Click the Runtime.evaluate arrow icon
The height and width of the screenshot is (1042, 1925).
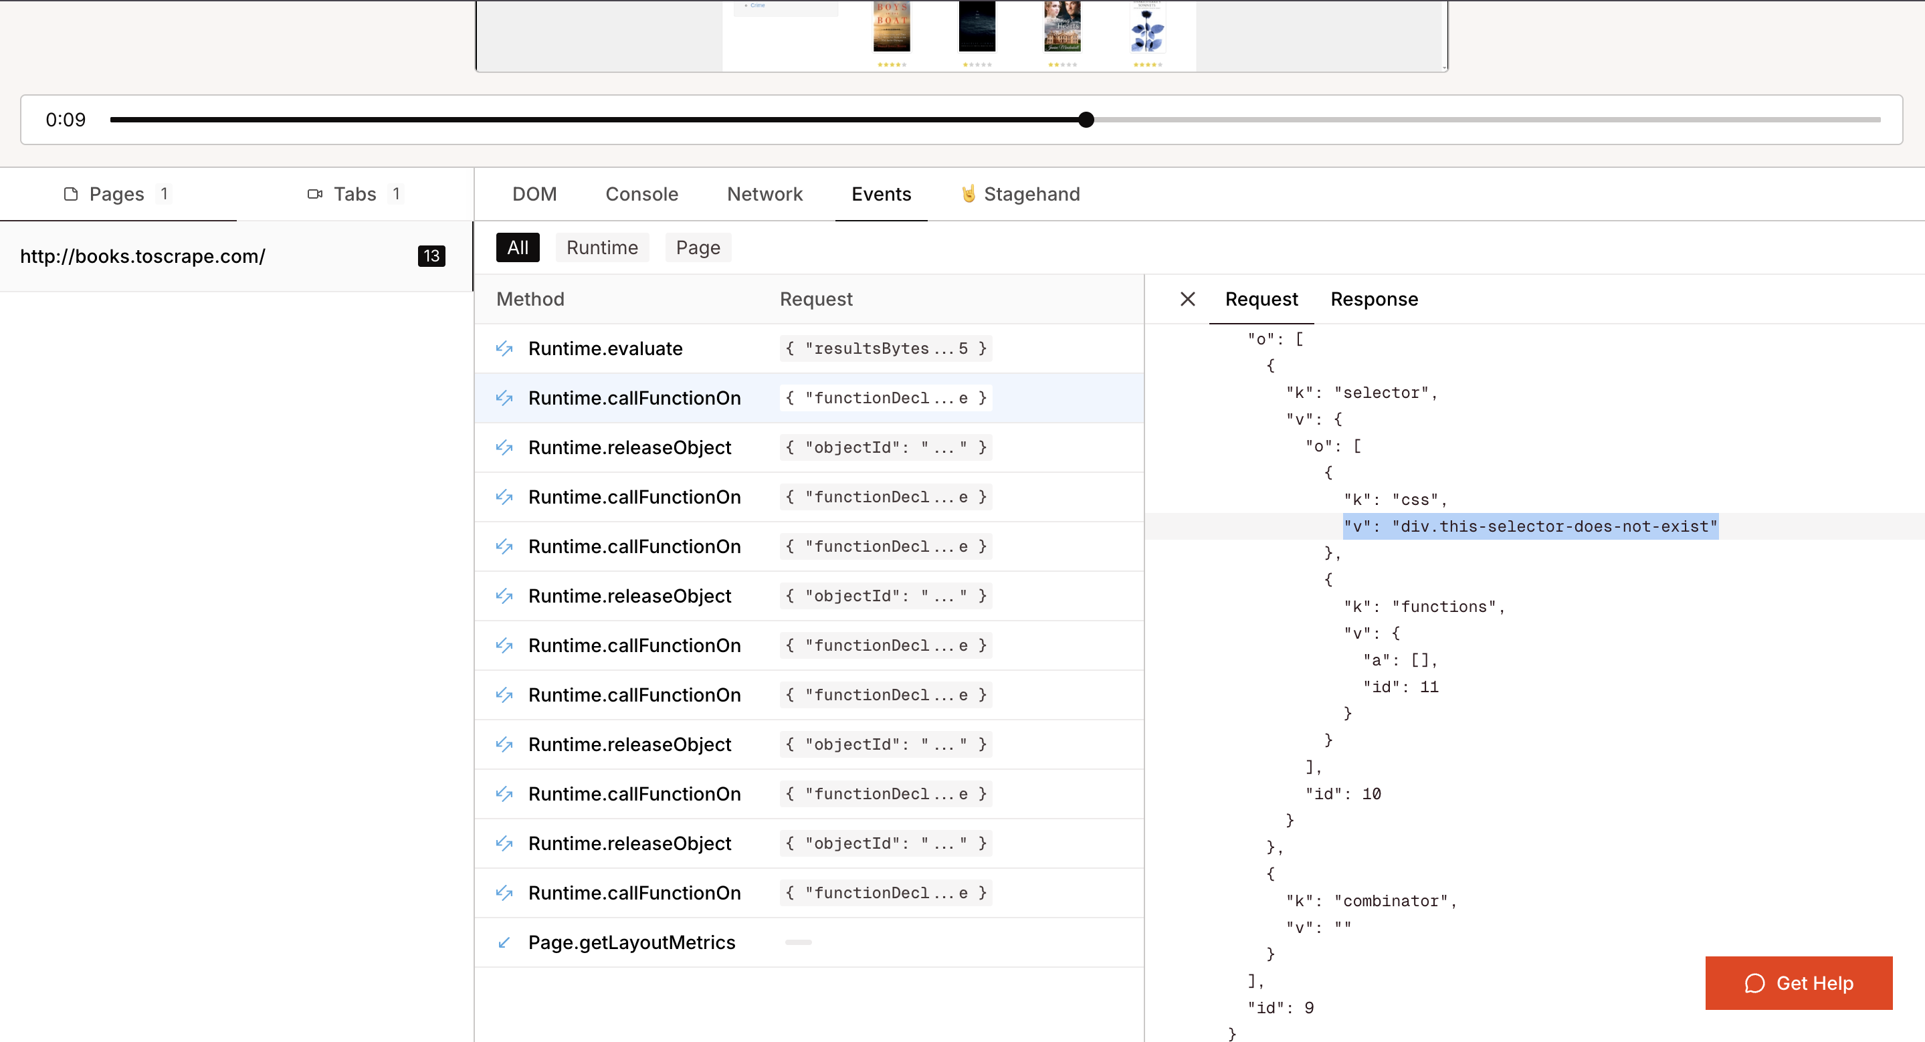[x=504, y=348]
